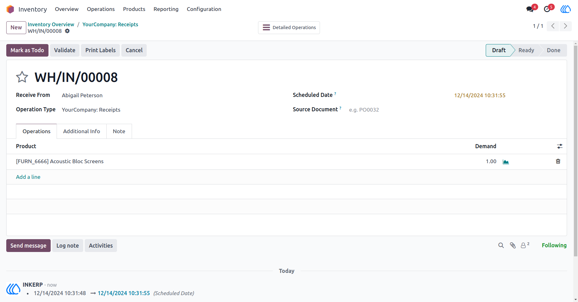Click Log note
The image size is (578, 302).
[x=68, y=246]
